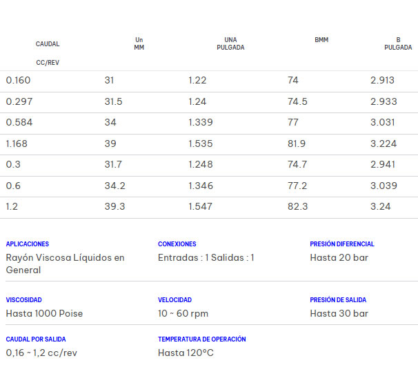Click the CAUDAL CC/REV column header
Image resolution: width=418 pixels, height=376 pixels.
[48, 52]
